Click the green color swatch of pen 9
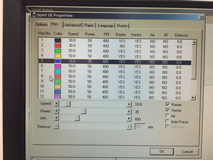 tap(58, 82)
